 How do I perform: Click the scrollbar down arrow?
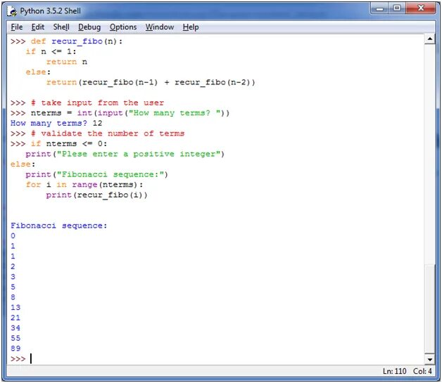429,359
